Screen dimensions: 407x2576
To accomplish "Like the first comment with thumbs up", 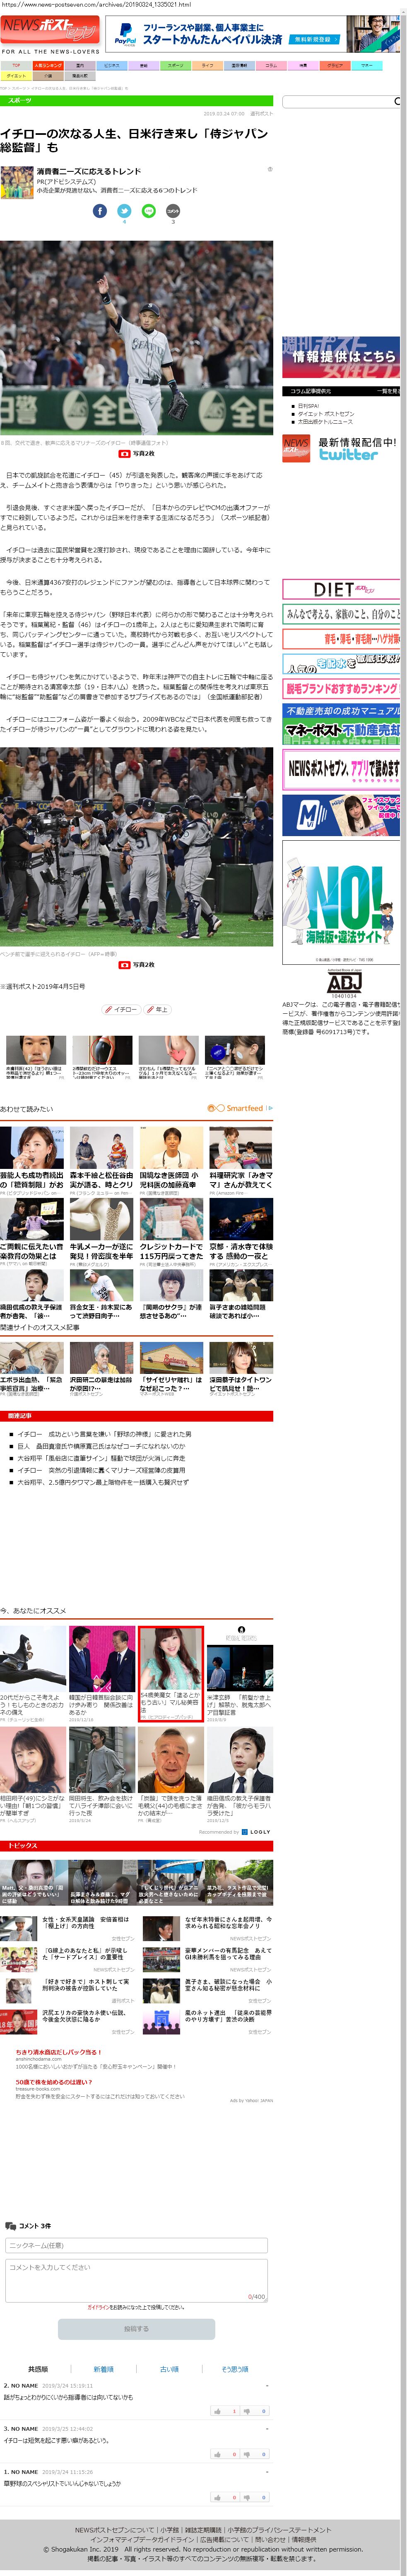I will (217, 2411).
